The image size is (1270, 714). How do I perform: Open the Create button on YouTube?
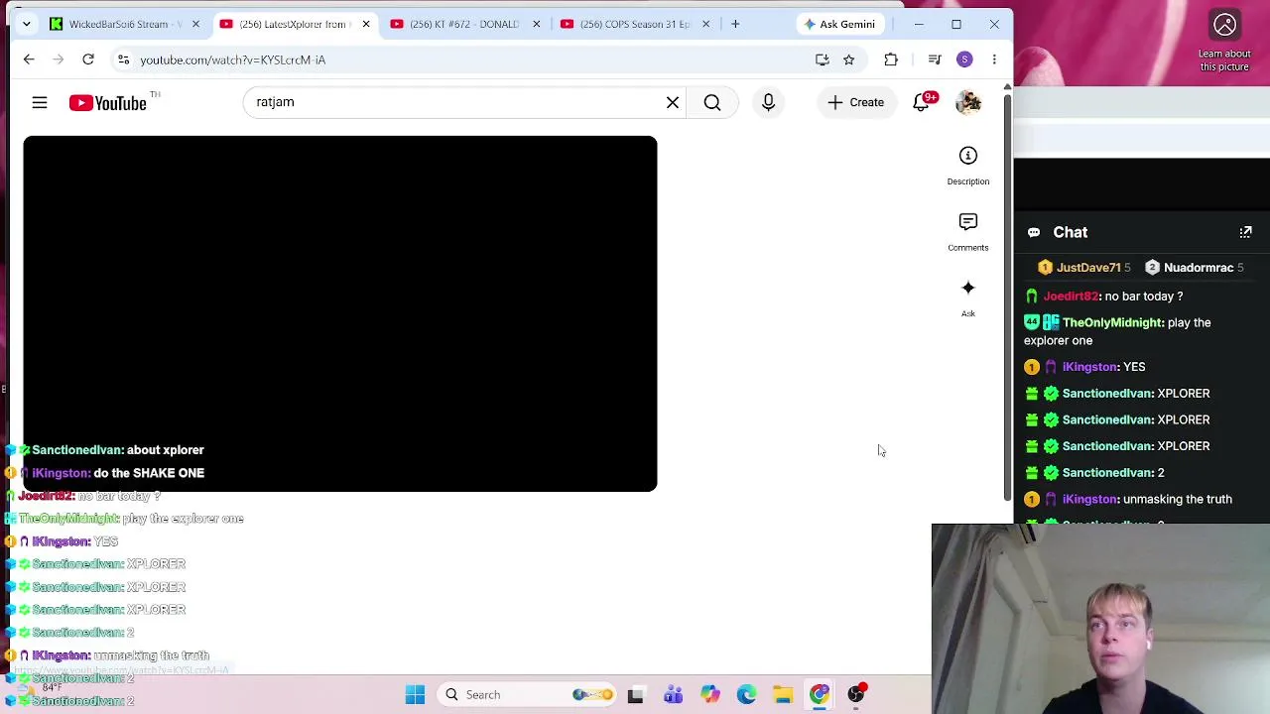855,102
